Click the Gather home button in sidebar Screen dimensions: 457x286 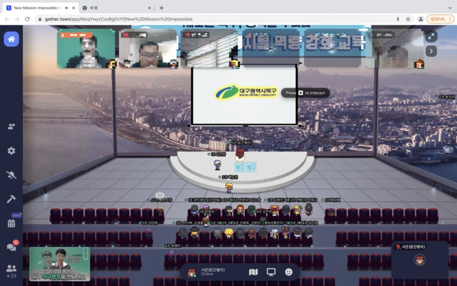[11, 39]
